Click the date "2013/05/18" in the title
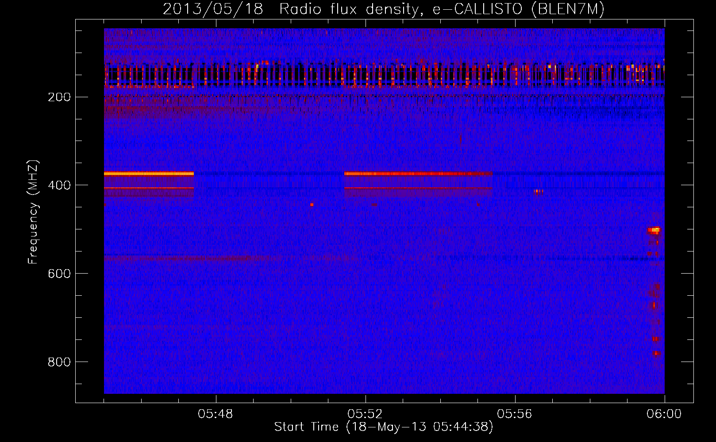716x442 pixels. click(x=213, y=9)
